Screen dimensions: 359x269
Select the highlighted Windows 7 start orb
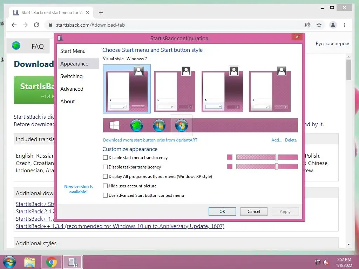point(182,126)
